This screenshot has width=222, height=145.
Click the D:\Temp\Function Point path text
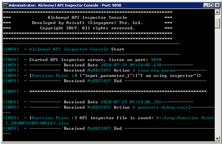click(185, 118)
